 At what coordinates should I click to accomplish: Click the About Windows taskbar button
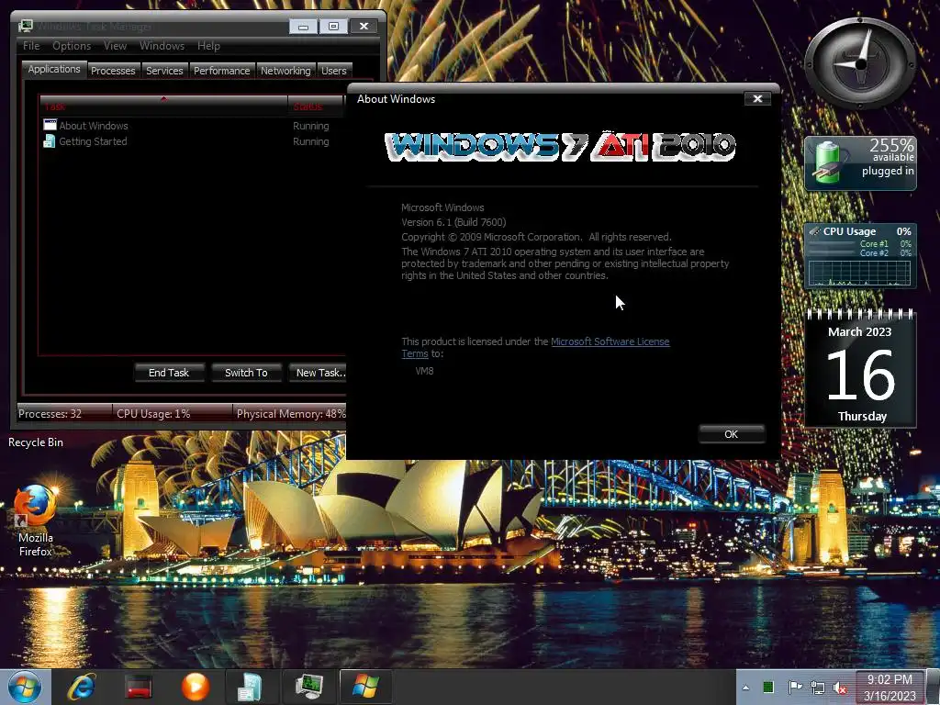pos(365,687)
